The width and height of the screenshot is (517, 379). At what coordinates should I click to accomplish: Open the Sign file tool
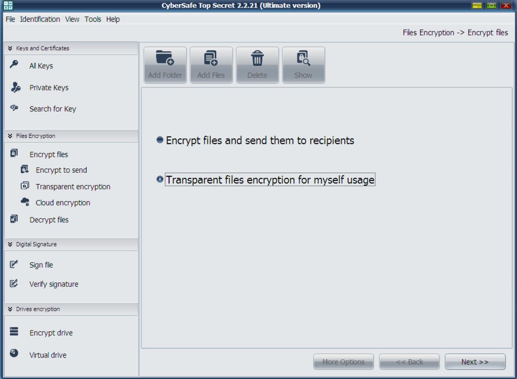pos(40,264)
